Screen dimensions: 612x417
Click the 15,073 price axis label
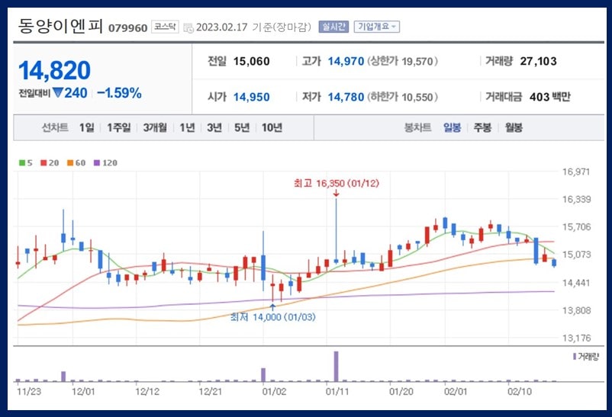[577, 255]
